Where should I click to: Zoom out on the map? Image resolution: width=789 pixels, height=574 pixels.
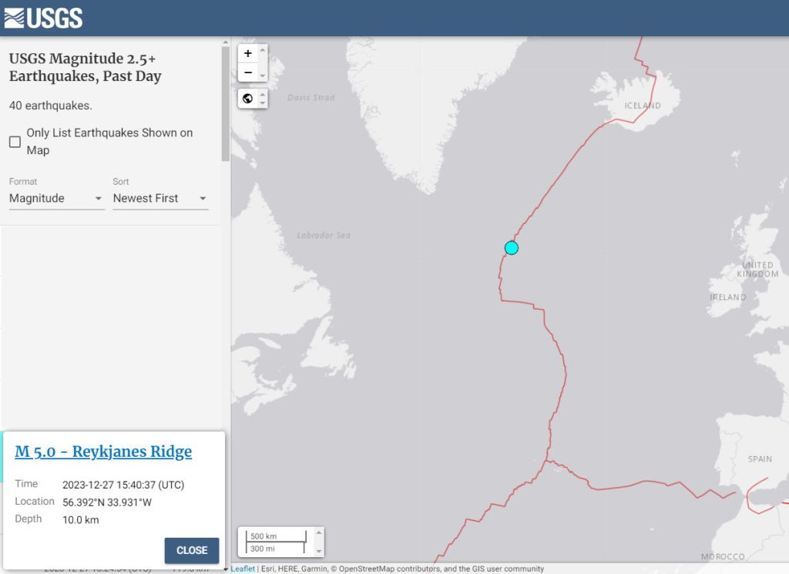tap(247, 73)
